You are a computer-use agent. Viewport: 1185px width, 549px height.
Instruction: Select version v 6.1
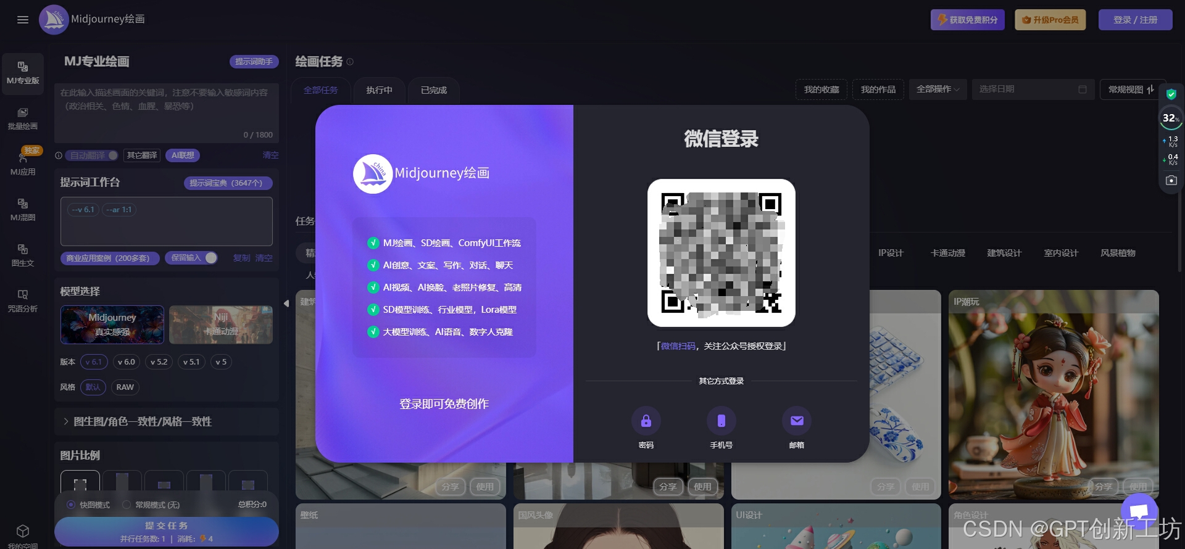coord(94,362)
